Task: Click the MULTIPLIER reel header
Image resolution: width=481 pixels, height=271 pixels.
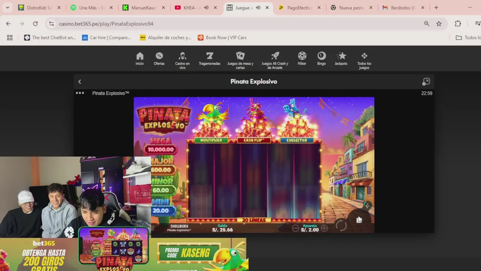Action: (211, 140)
